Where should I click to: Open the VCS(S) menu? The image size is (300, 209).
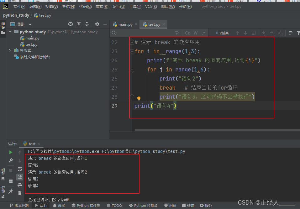151,7
